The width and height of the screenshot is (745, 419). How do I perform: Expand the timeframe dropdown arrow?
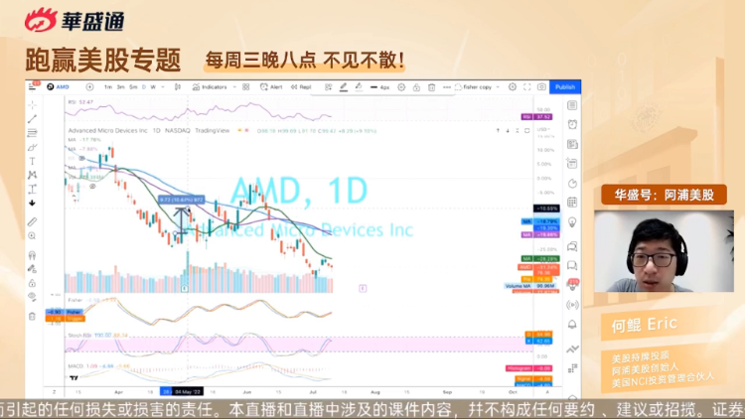[x=163, y=87]
